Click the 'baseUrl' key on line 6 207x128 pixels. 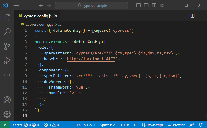[52, 59]
